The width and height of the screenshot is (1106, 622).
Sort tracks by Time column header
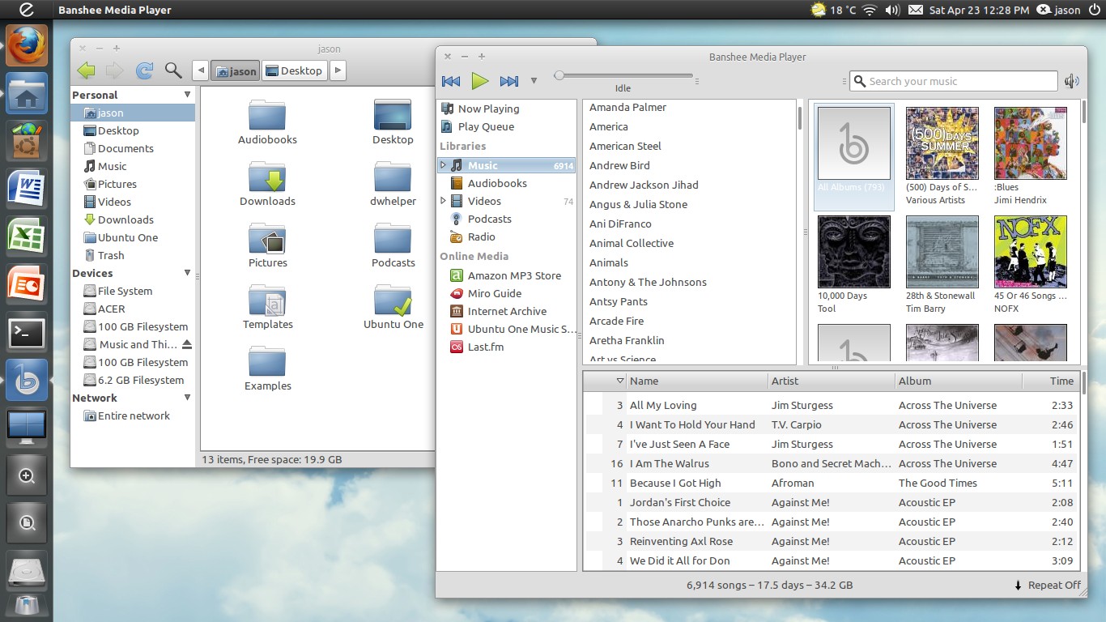coord(1051,381)
